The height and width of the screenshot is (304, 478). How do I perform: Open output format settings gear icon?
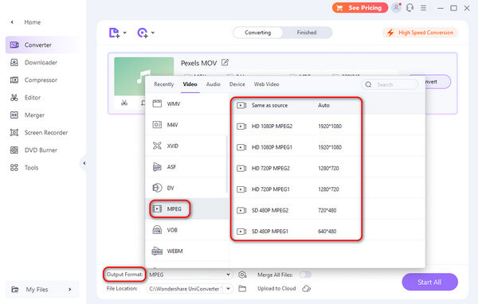point(242,275)
